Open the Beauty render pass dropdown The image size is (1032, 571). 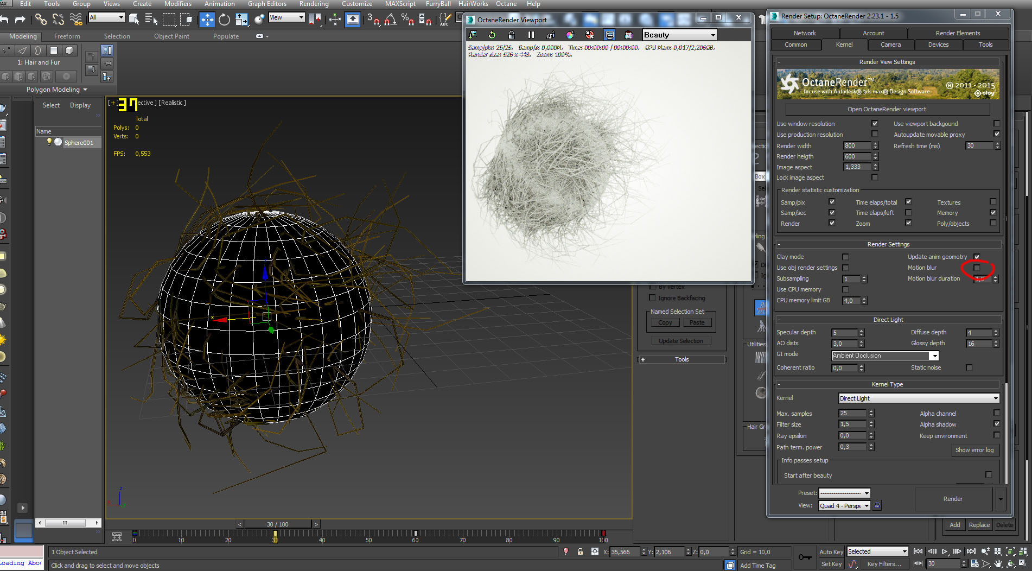click(x=679, y=35)
